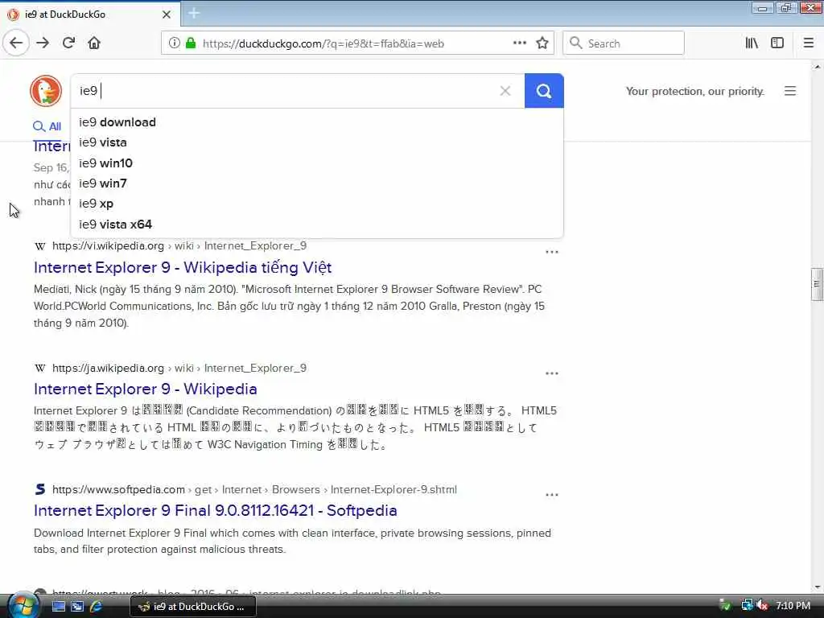This screenshot has height=618, width=824.
Task: Click the network tray icon
Action: (746, 605)
